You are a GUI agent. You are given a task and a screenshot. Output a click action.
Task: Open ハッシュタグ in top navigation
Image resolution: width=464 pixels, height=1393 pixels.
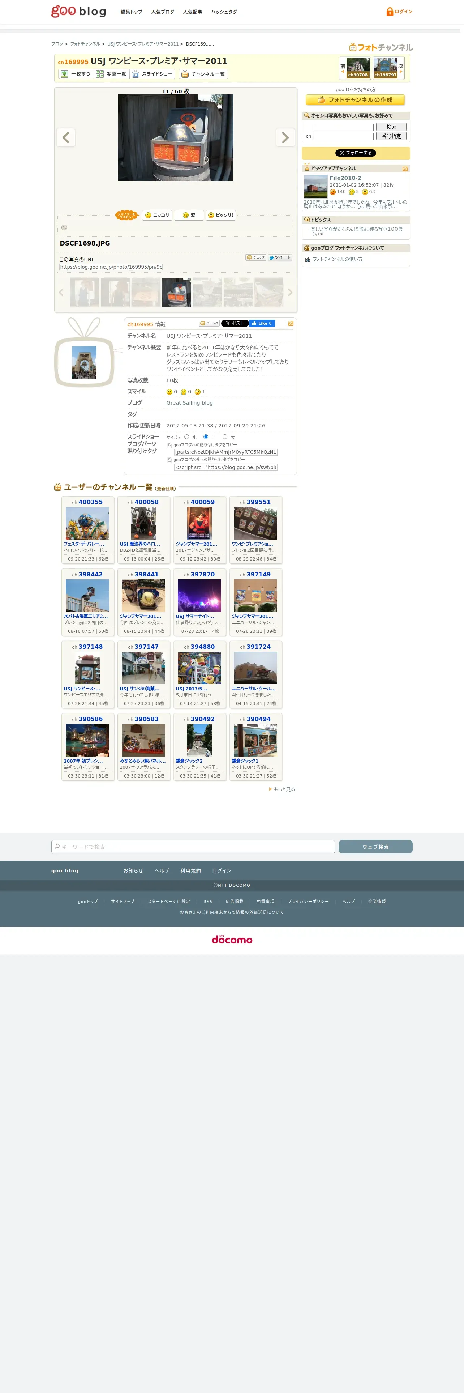point(224,12)
